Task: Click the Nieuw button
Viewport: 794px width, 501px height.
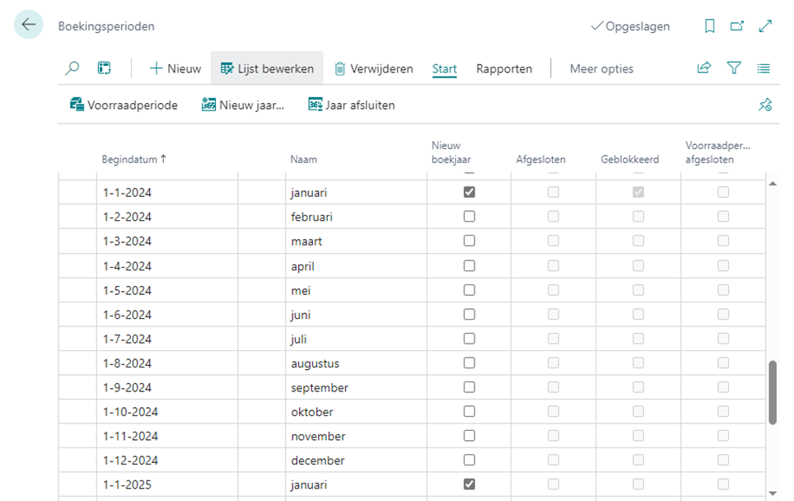Action: tap(175, 68)
